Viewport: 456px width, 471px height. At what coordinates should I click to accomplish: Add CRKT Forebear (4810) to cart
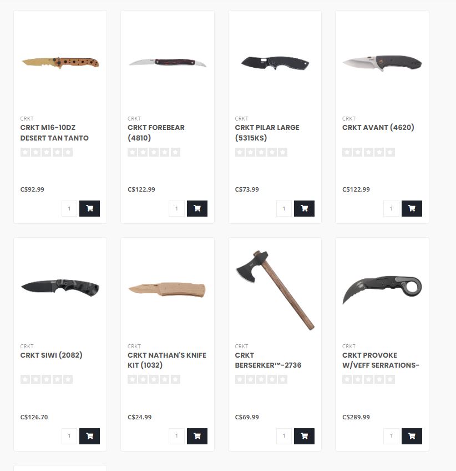click(197, 208)
